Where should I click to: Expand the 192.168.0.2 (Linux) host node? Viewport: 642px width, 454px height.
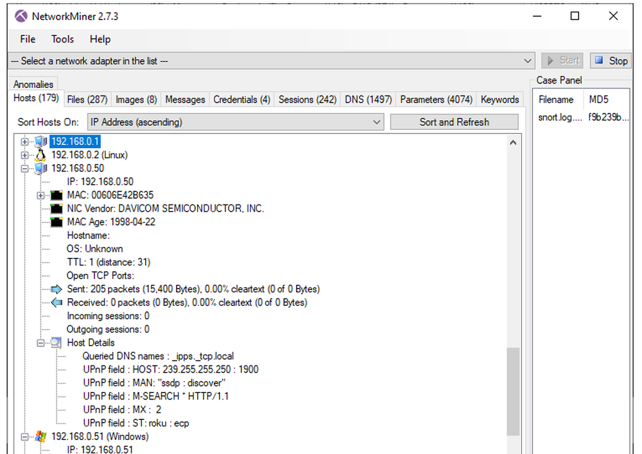(x=24, y=155)
